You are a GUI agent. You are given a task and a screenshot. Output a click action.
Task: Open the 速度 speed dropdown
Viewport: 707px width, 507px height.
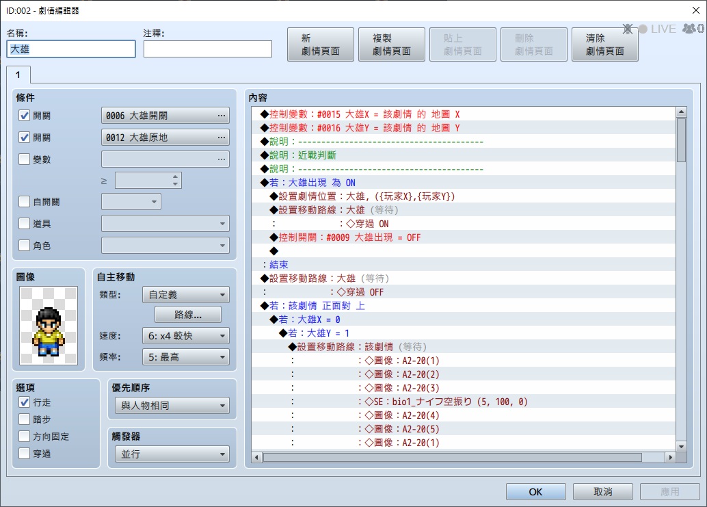[186, 335]
